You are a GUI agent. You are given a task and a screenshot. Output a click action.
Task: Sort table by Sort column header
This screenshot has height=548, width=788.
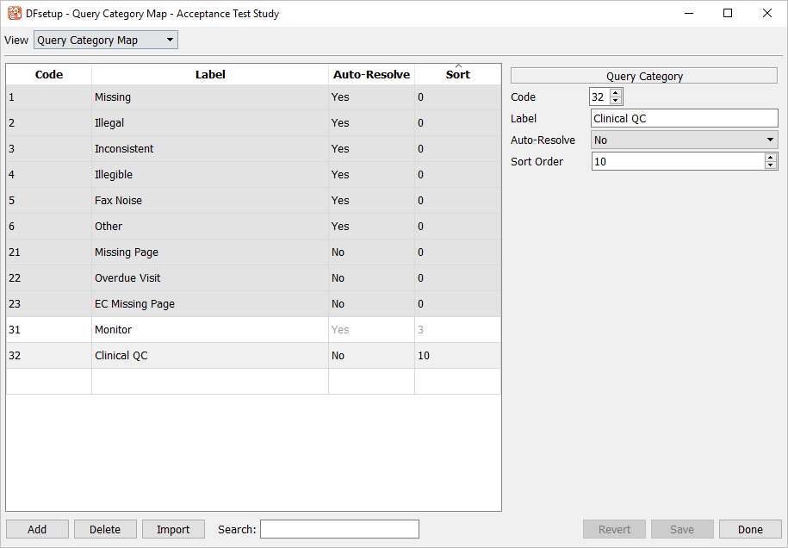(457, 75)
